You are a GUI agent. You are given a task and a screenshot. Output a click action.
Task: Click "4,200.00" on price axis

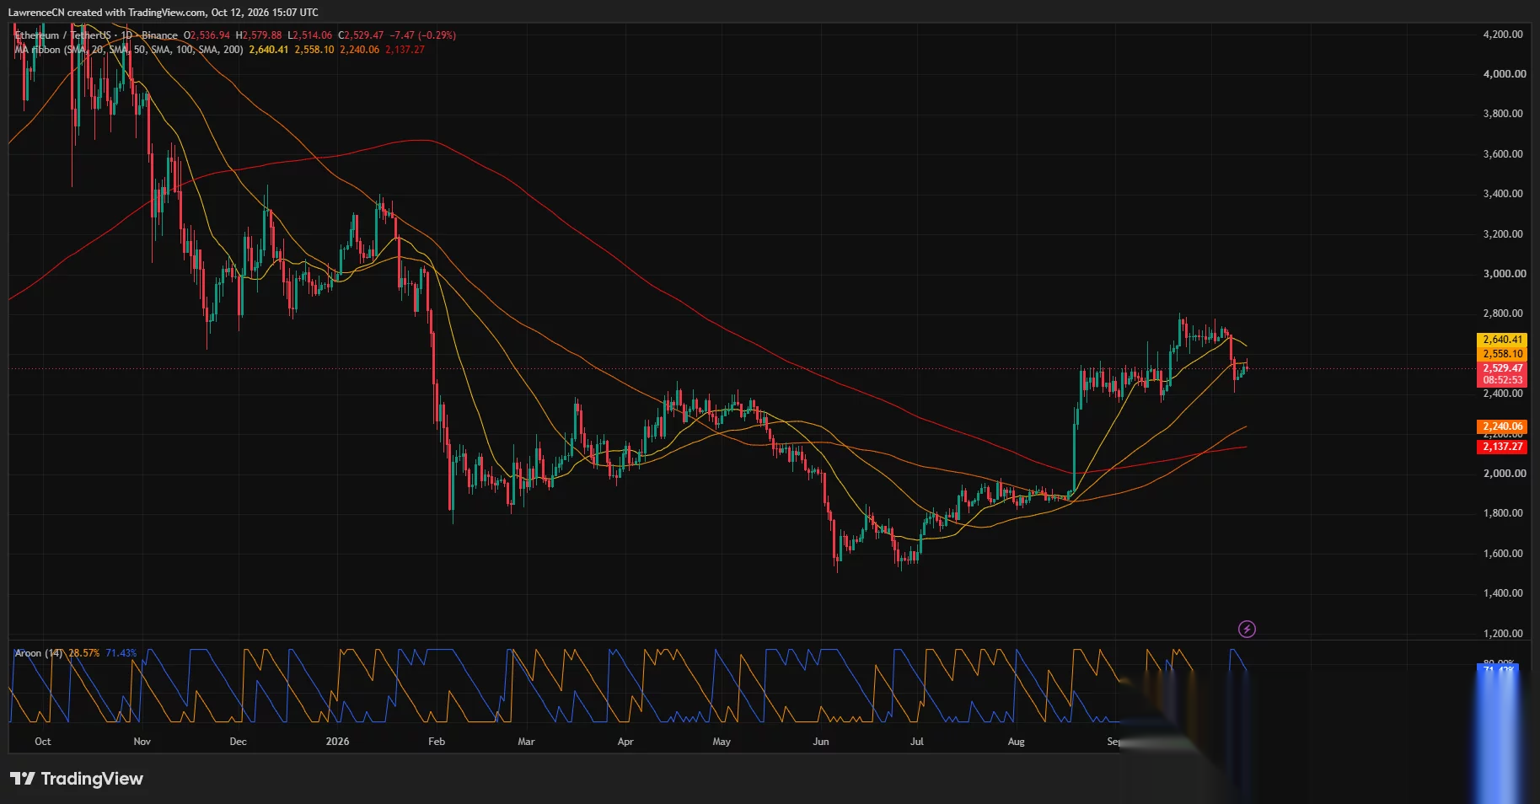[x=1503, y=35]
